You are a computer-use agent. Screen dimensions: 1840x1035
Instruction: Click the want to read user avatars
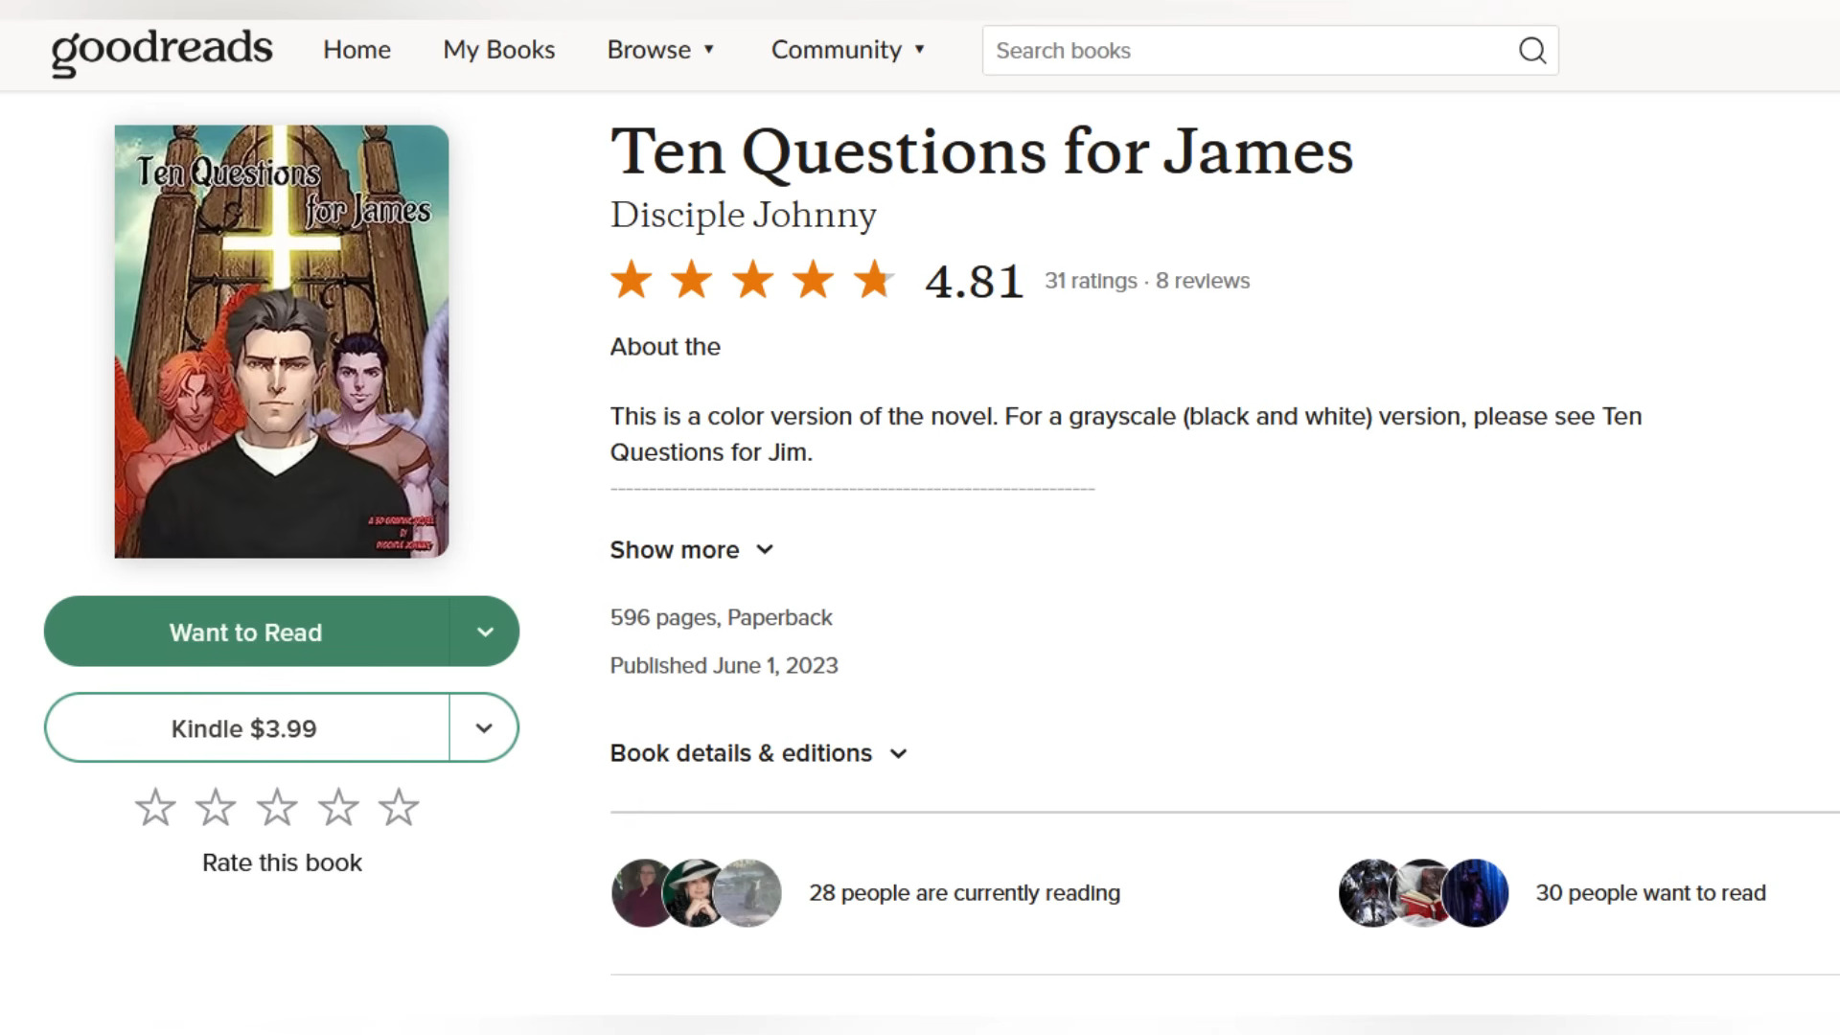(x=1423, y=893)
